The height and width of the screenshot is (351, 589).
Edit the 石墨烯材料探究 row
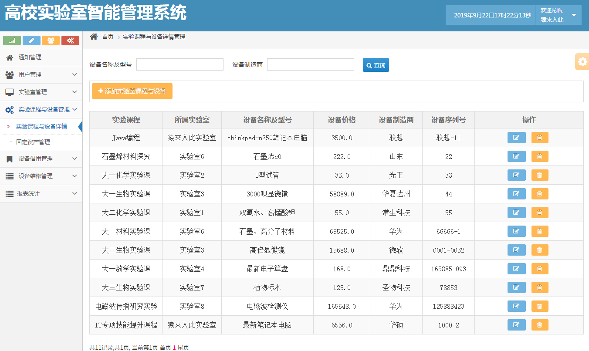tap(517, 156)
